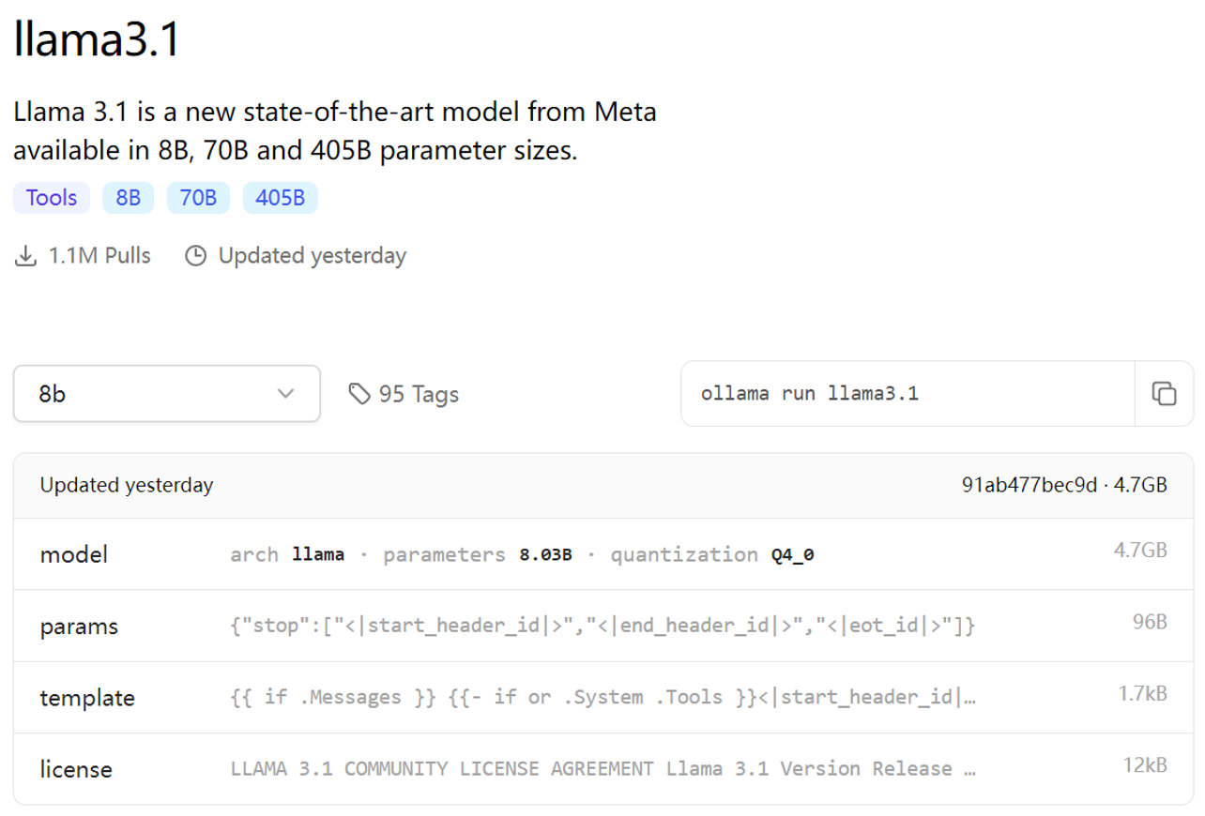Open the model file row

[x=603, y=554]
